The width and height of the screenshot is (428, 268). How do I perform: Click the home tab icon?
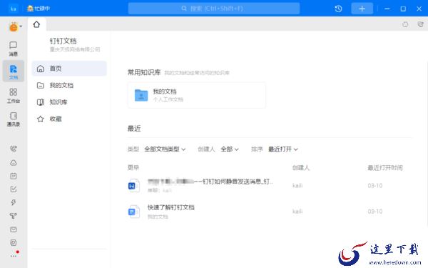[x=36, y=24]
